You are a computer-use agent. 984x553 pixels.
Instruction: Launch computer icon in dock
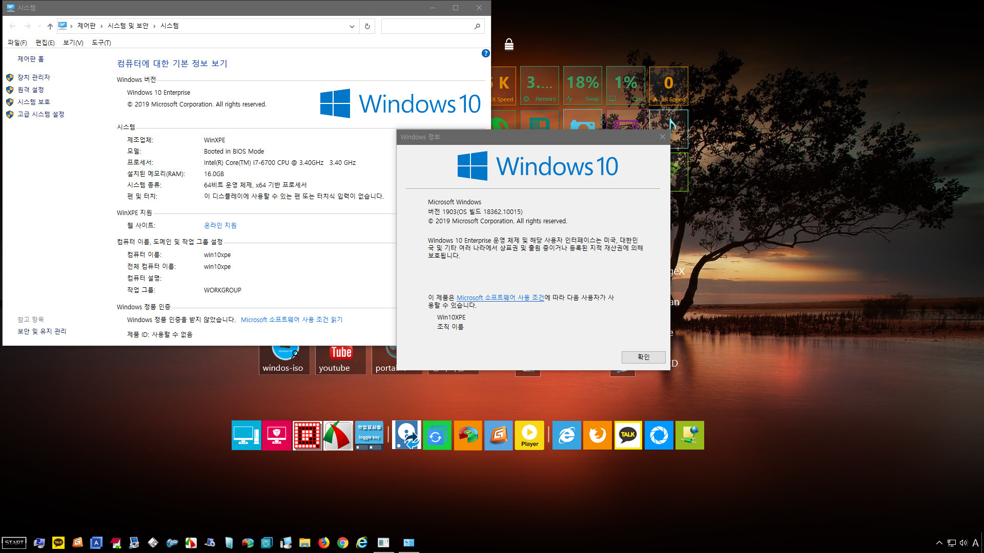[246, 435]
